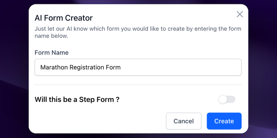277x138 pixels.
Task: Click the "AI Form Creator" dialog title
Action: [x=64, y=18]
